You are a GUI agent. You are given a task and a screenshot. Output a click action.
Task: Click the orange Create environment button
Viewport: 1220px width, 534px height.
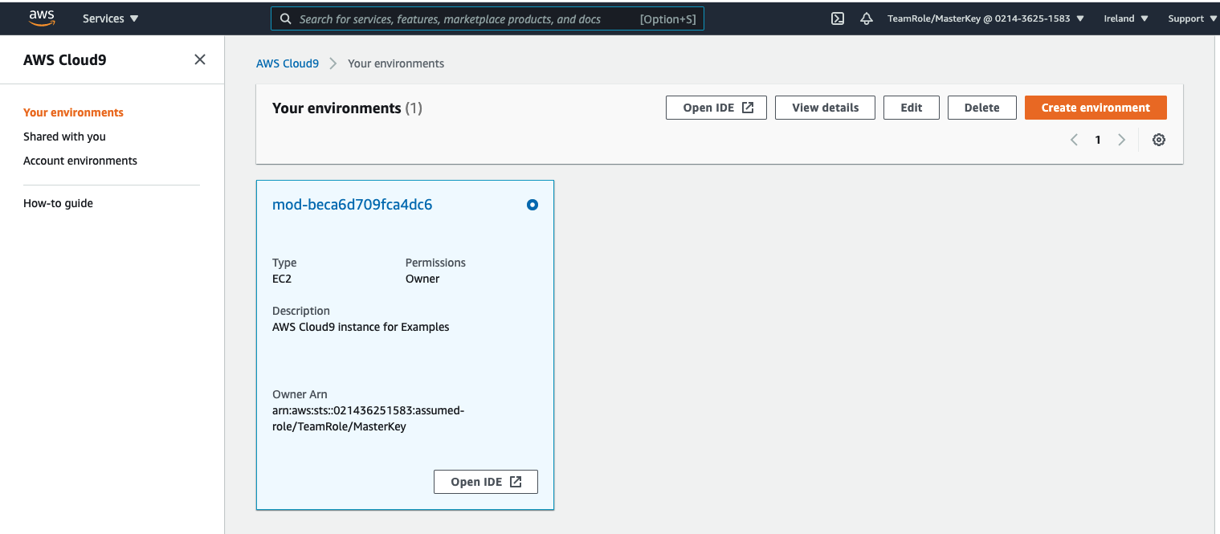coord(1095,108)
